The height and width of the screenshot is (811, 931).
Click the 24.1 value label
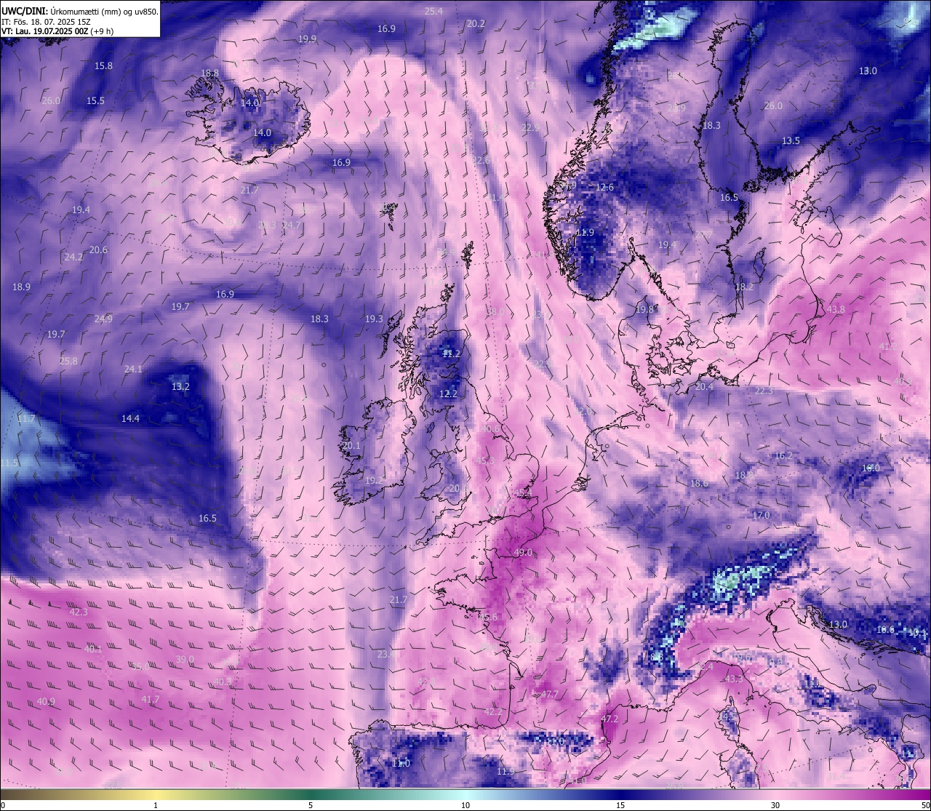(x=133, y=369)
